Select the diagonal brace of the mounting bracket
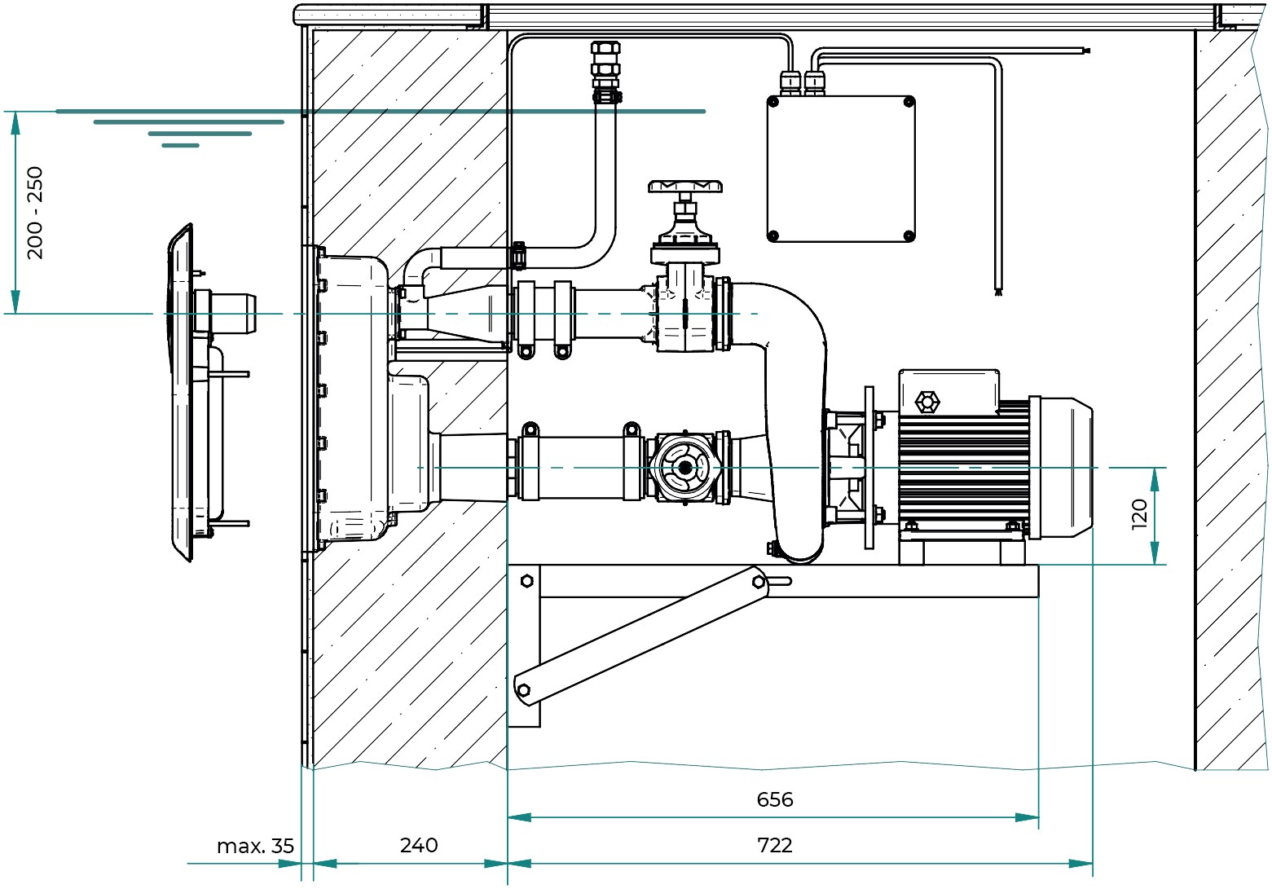1272x889 pixels. click(x=640, y=636)
